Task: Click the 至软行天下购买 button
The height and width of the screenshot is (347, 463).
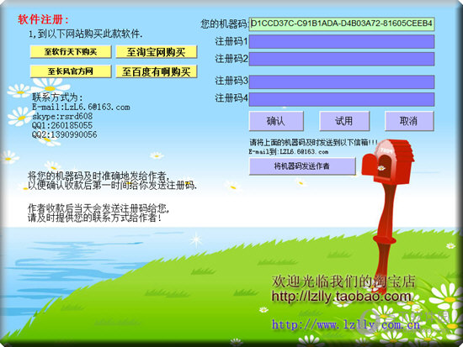Action: tap(71, 52)
